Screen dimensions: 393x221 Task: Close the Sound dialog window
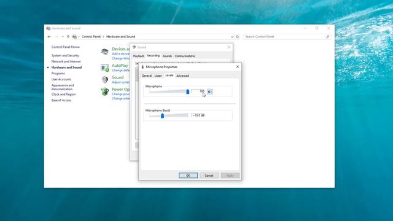click(x=228, y=47)
